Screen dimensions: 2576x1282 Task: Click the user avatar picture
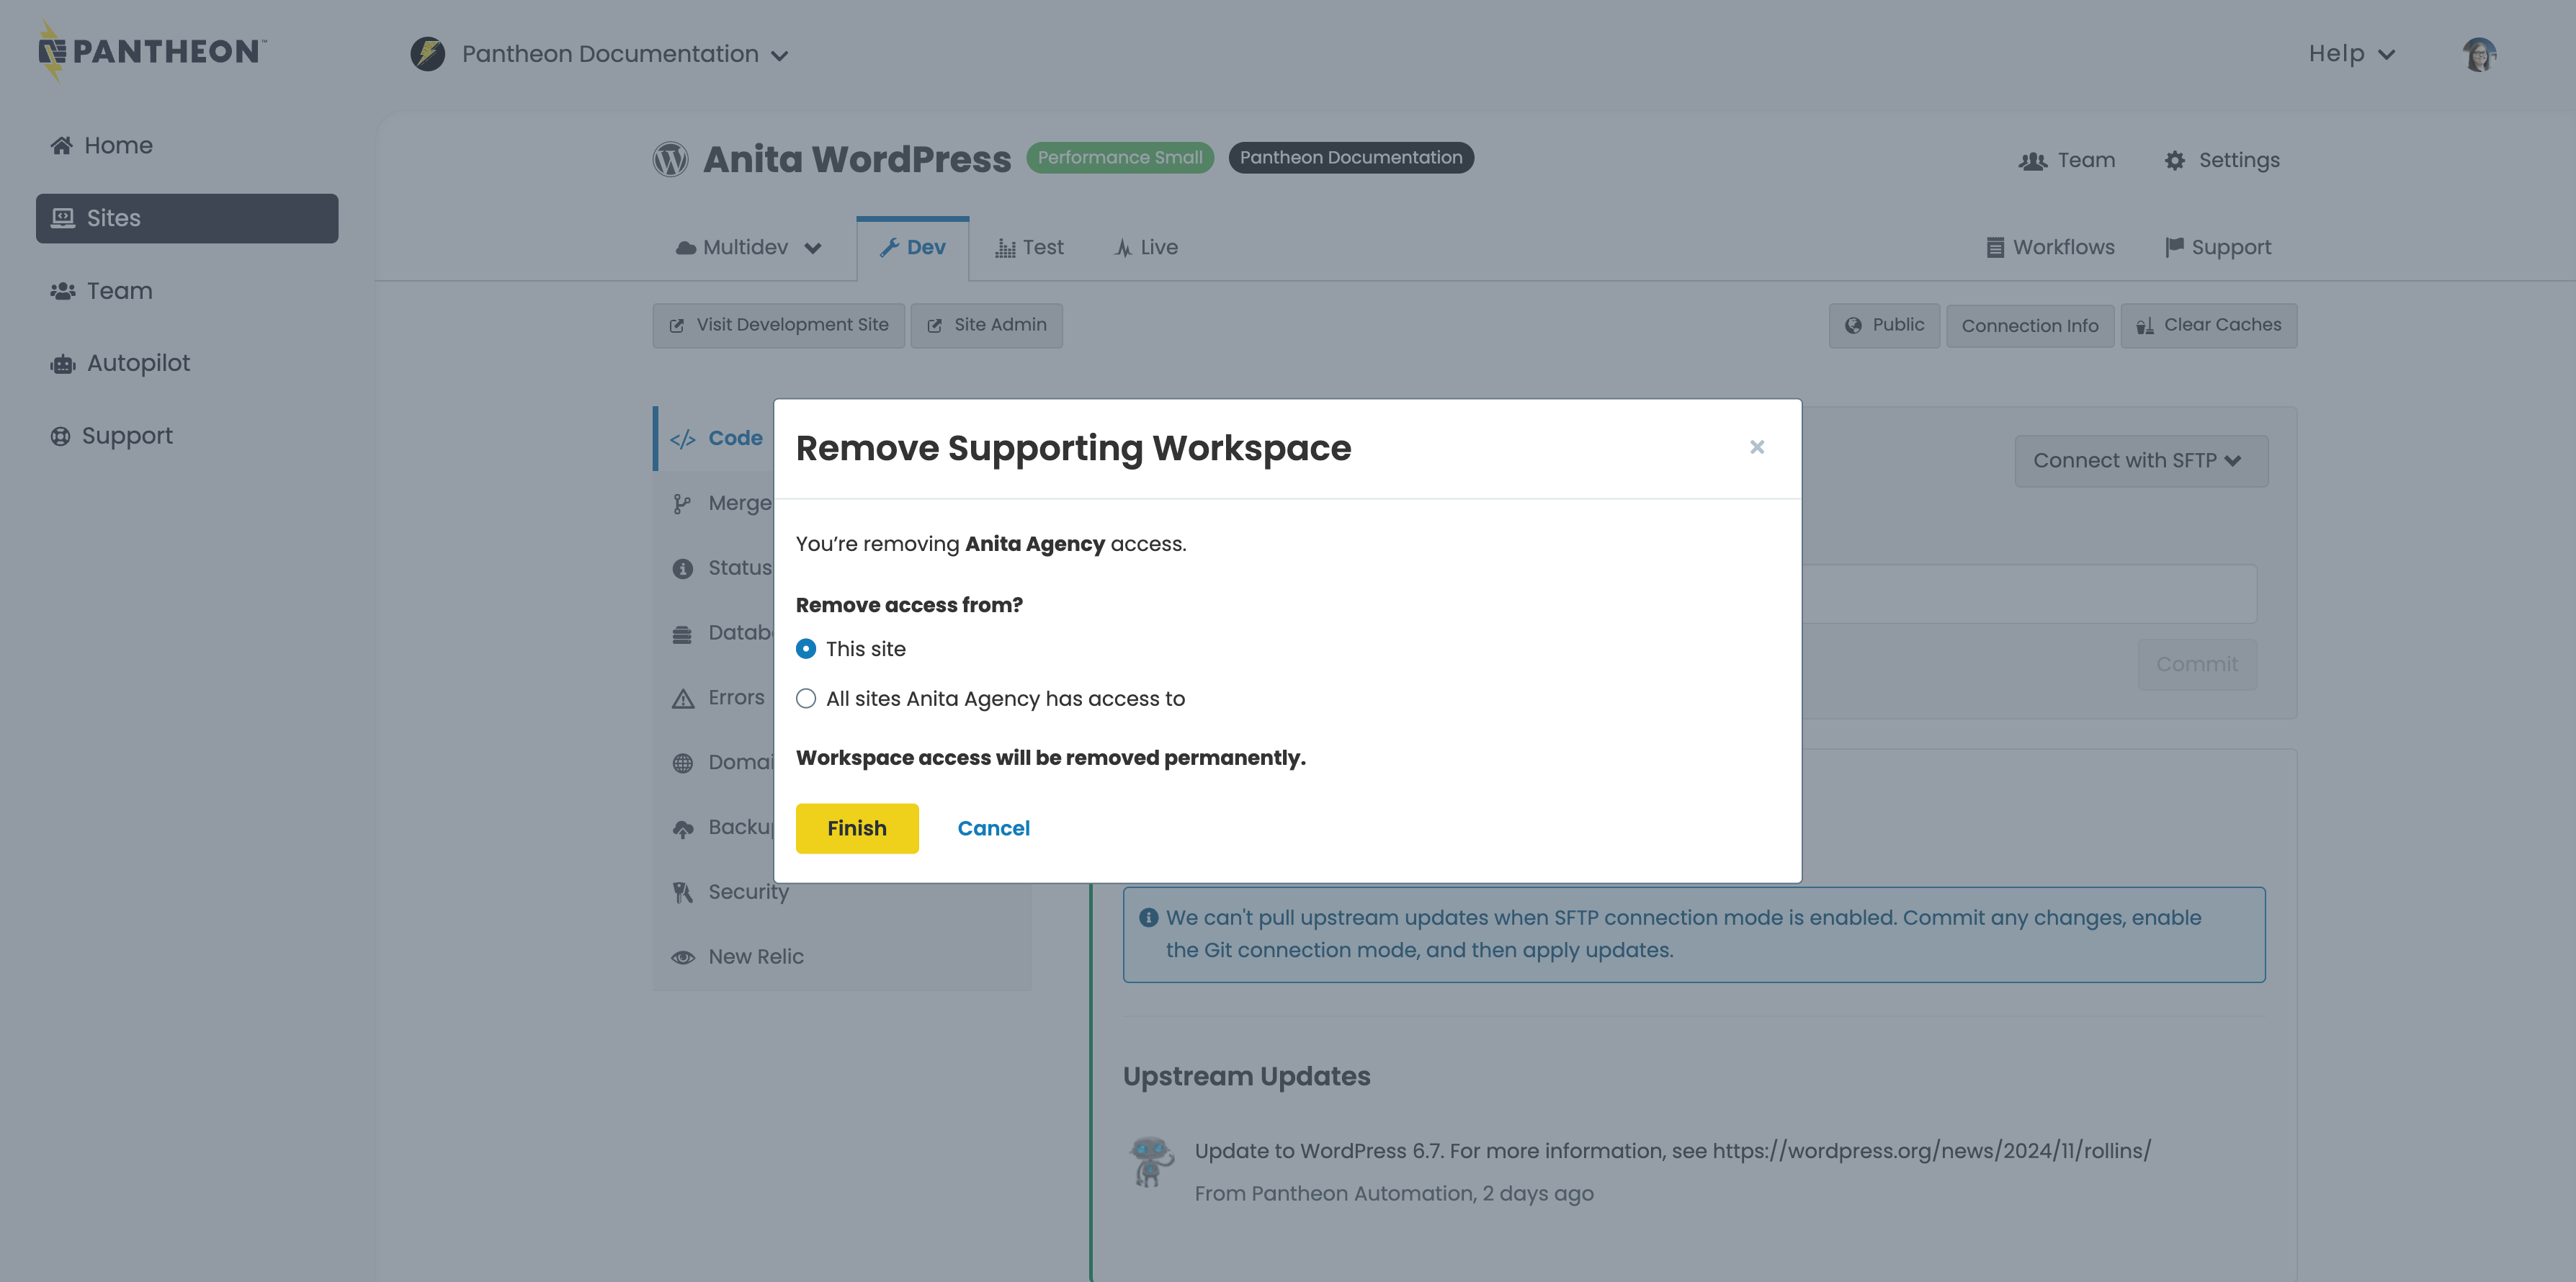click(2479, 54)
